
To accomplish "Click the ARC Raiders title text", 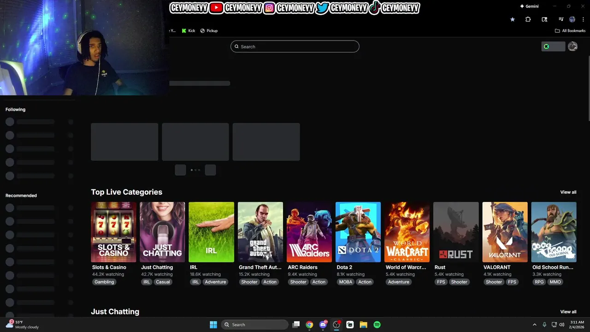I will coord(302,267).
